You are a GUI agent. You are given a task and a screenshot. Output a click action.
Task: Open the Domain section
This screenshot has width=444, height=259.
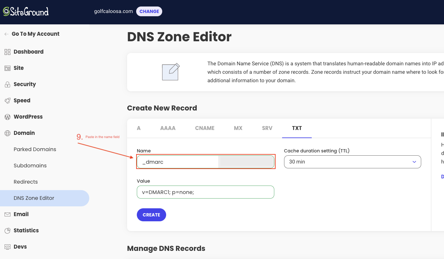tap(24, 133)
